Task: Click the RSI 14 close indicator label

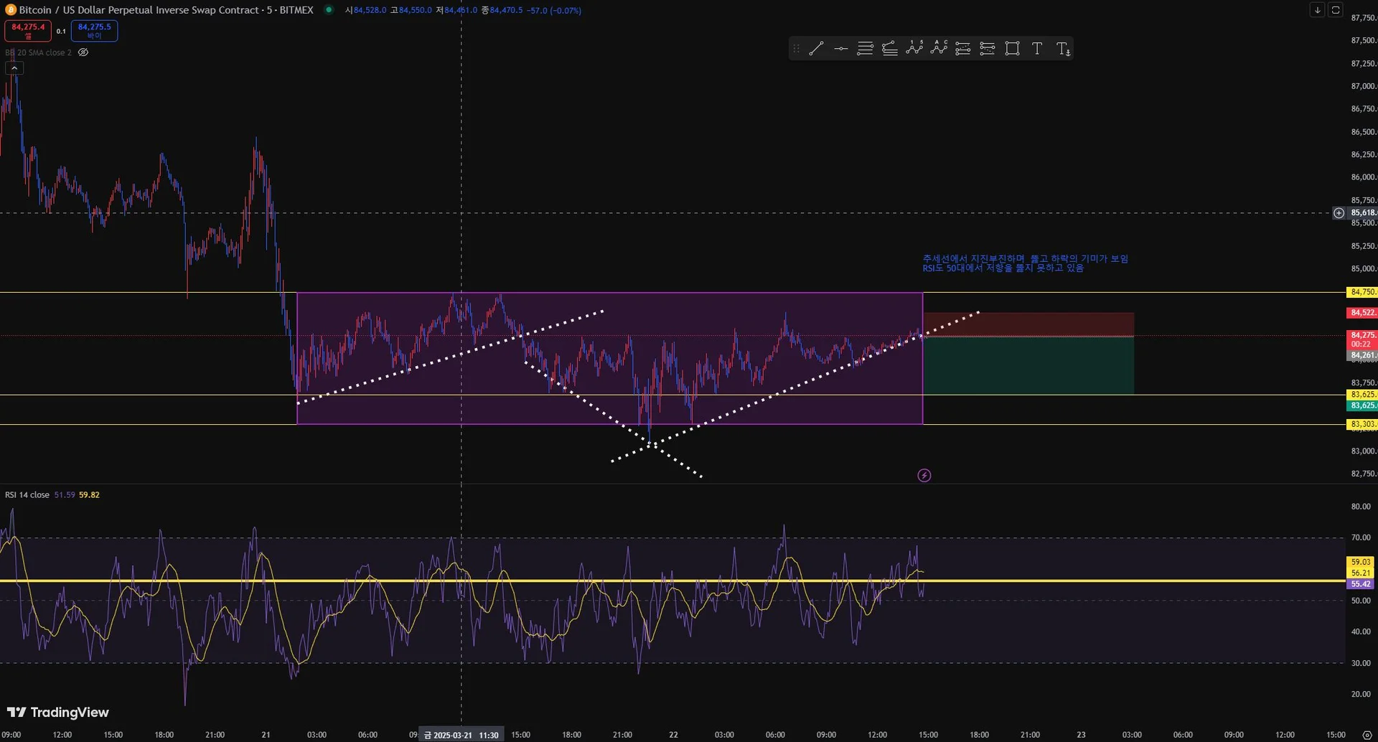Action: [27, 495]
